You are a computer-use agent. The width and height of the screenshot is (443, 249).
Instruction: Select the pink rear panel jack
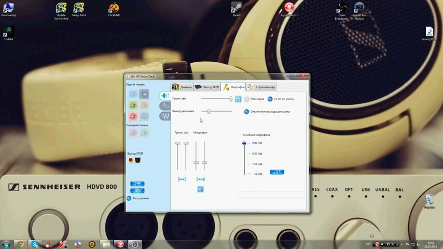tap(133, 116)
